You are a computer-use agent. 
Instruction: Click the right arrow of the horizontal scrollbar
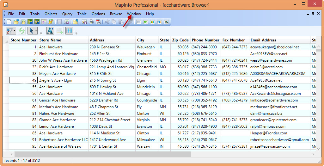tap(313, 154)
